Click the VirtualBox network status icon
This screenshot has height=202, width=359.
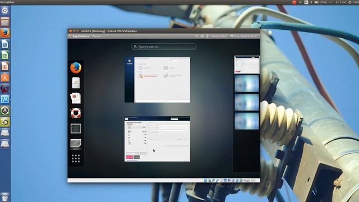pos(213,181)
